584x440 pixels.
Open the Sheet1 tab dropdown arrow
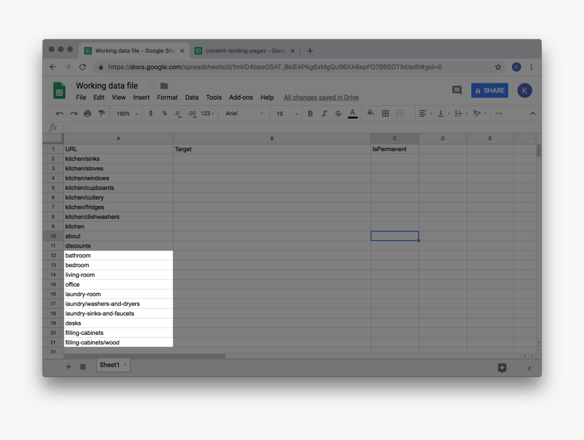[x=125, y=365]
